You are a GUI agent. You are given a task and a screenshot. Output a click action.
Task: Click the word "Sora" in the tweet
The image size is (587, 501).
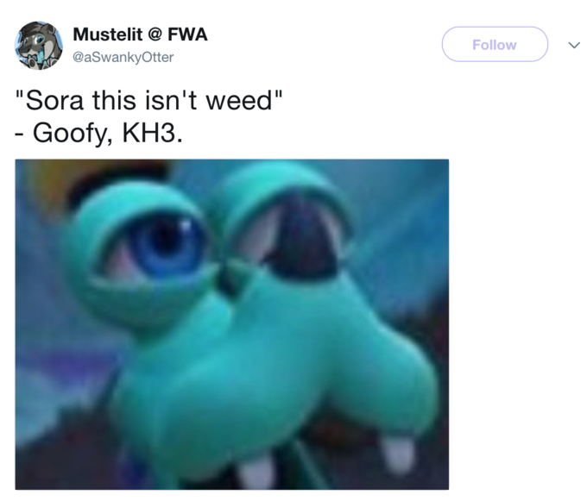54,101
